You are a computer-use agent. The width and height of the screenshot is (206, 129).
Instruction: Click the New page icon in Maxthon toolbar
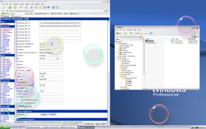tap(4, 7)
